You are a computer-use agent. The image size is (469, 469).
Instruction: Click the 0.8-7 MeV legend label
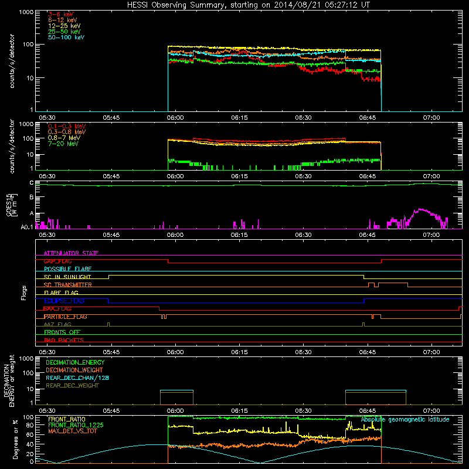pyautogui.click(x=64, y=138)
